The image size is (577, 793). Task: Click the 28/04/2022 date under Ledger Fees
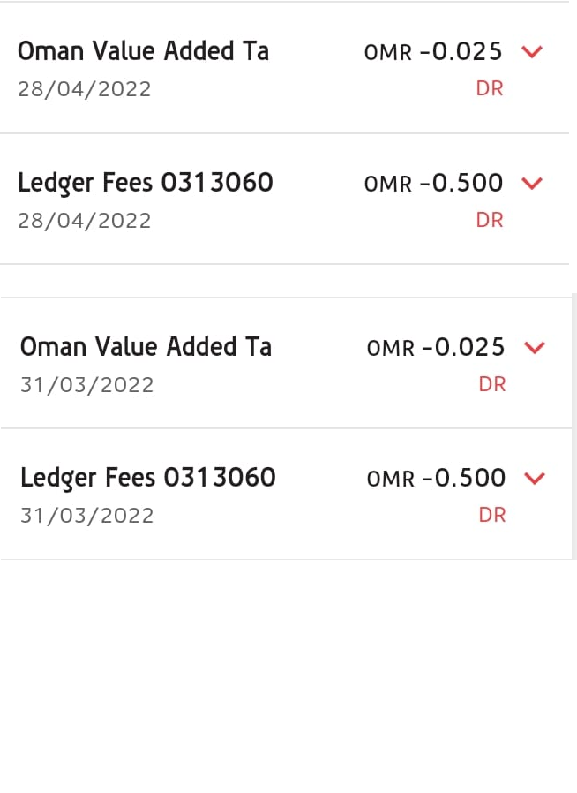(85, 221)
